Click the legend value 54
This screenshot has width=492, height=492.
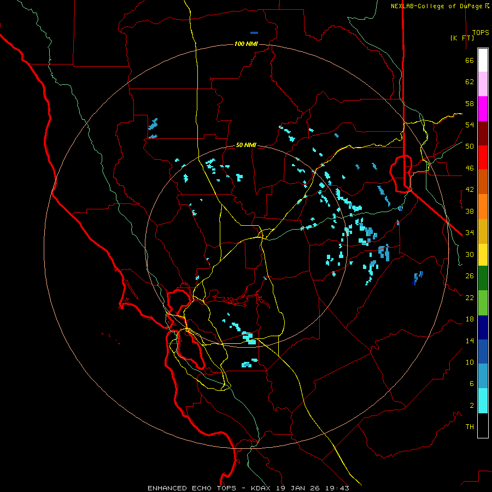tap(470, 125)
